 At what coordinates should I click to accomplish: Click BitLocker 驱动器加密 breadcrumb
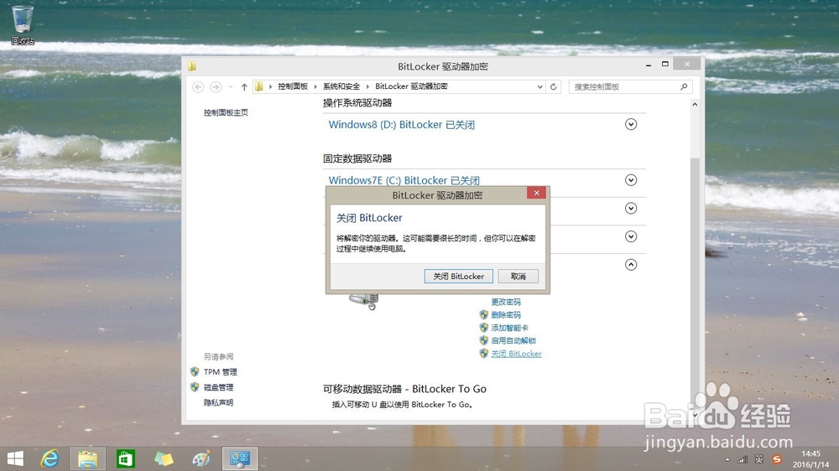(x=411, y=86)
